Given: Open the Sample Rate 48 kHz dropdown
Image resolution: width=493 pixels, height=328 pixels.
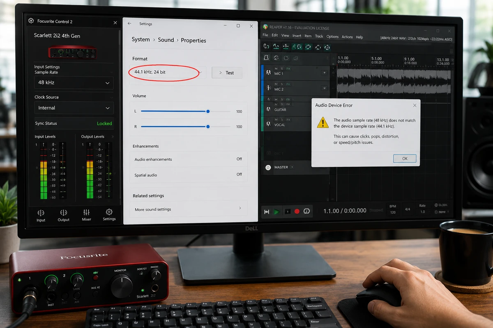Looking at the screenshot, I should click(74, 82).
